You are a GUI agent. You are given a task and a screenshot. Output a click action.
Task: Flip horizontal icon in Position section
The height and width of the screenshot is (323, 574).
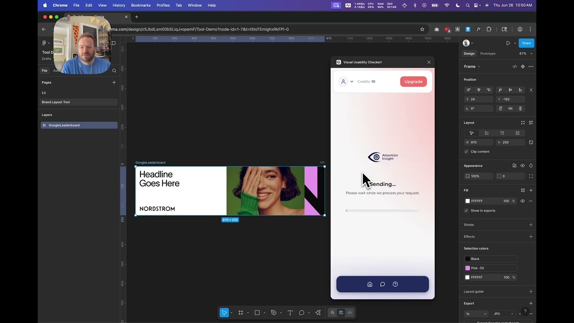coord(510,109)
